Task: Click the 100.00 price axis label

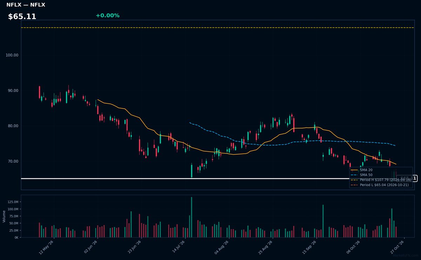Action: 12,55
